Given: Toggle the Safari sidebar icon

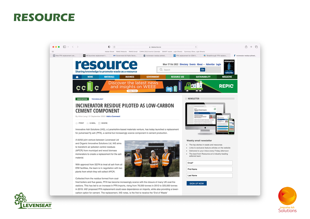Looking at the screenshot, I should [x=65, y=47].
